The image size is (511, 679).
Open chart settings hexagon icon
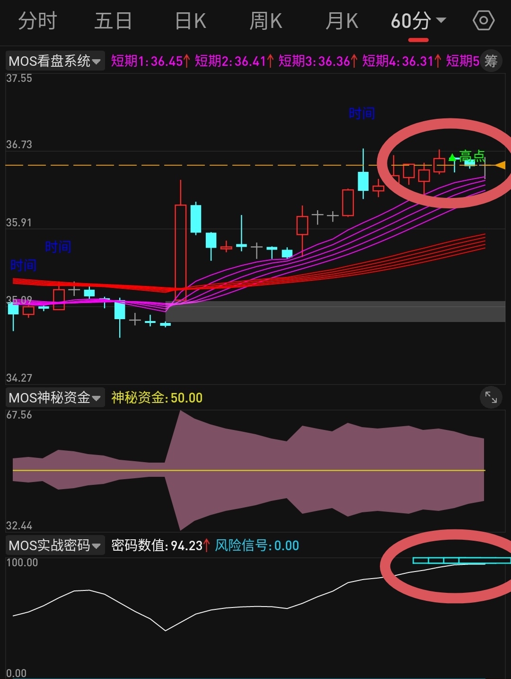pyautogui.click(x=483, y=21)
